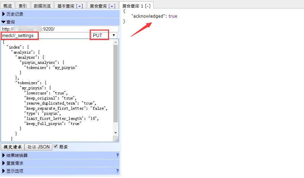This screenshot has height=178, width=304.
Task: Open the PUT method dropdown
Action: 104,35
